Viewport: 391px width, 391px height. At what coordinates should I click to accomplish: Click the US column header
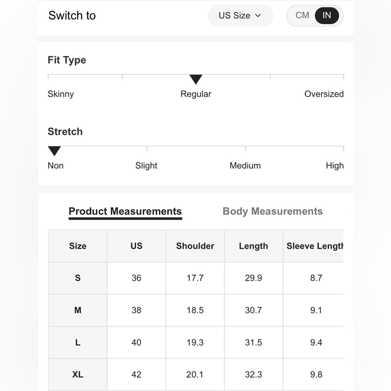coord(136,246)
